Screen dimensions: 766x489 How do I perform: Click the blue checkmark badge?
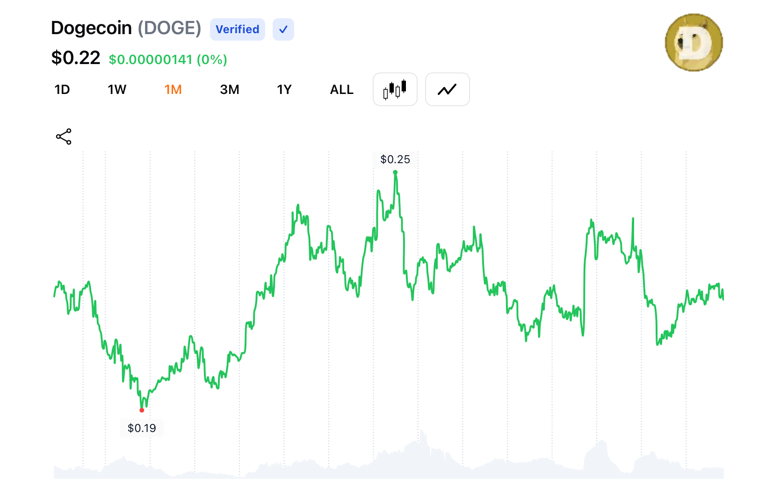(x=283, y=29)
